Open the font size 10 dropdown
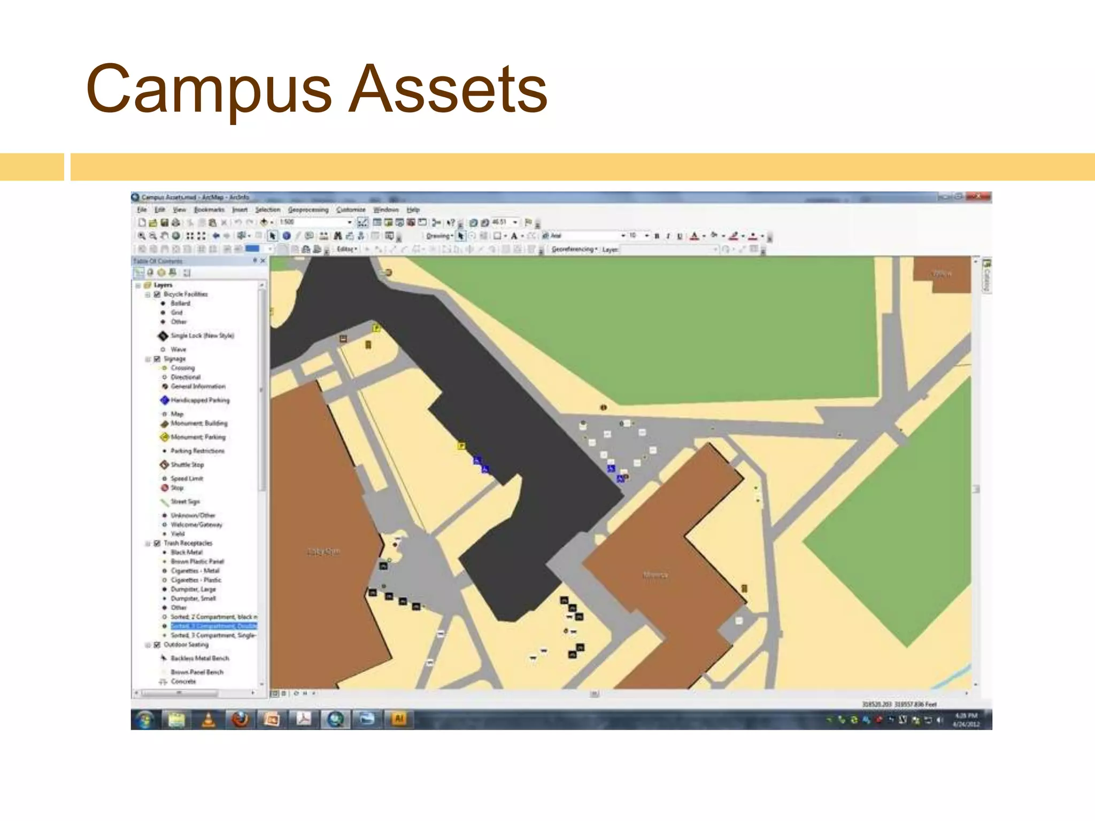The height and width of the screenshot is (821, 1095). pos(646,236)
